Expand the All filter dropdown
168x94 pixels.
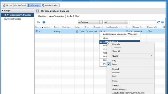116,22
